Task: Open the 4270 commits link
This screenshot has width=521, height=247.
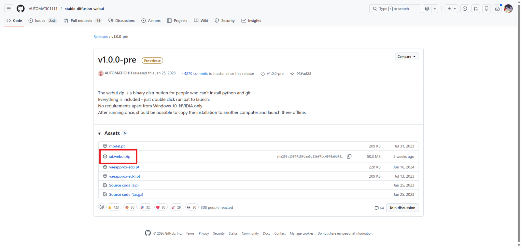Action: [x=196, y=74]
